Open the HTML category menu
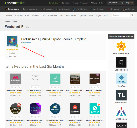The image size is (137, 128). click(27, 15)
